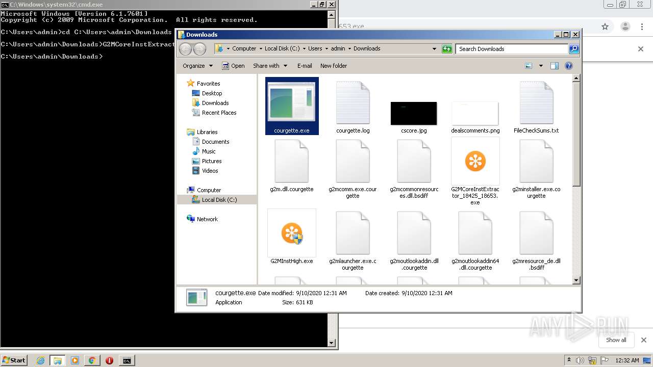
Task: Click admin in address breadcrumb
Action: (338, 48)
